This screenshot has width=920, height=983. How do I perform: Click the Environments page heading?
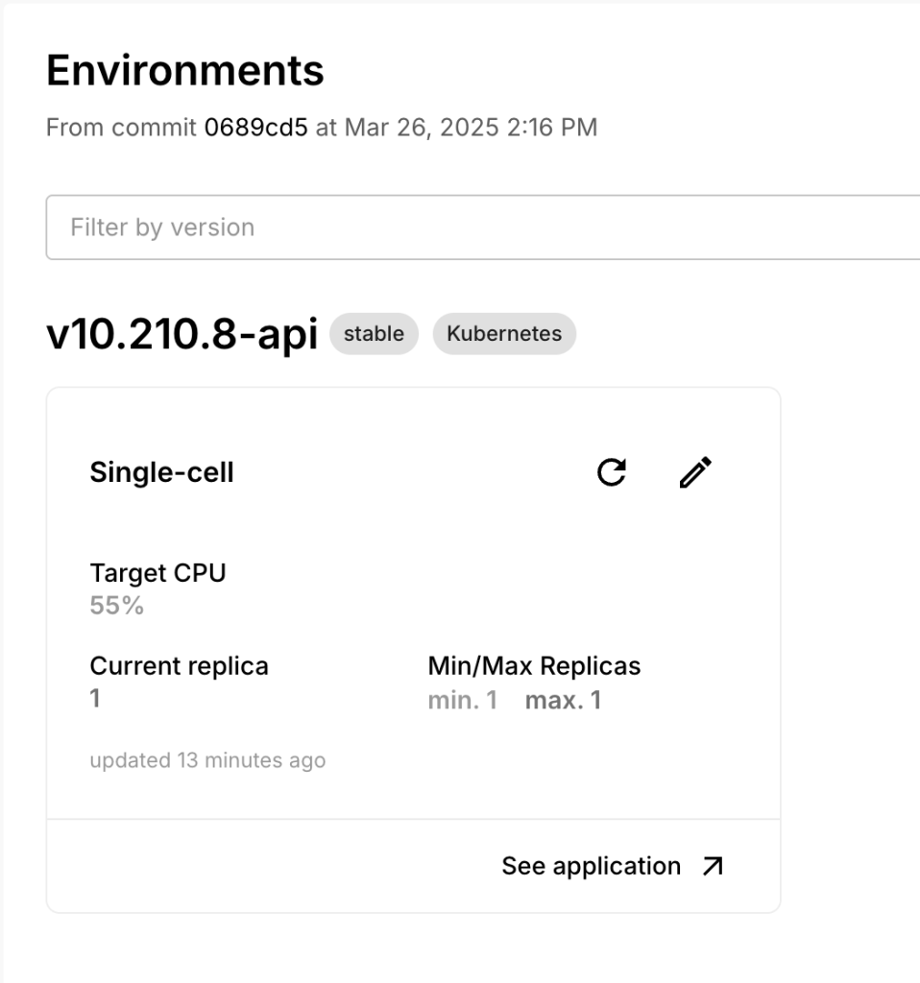coord(185,71)
